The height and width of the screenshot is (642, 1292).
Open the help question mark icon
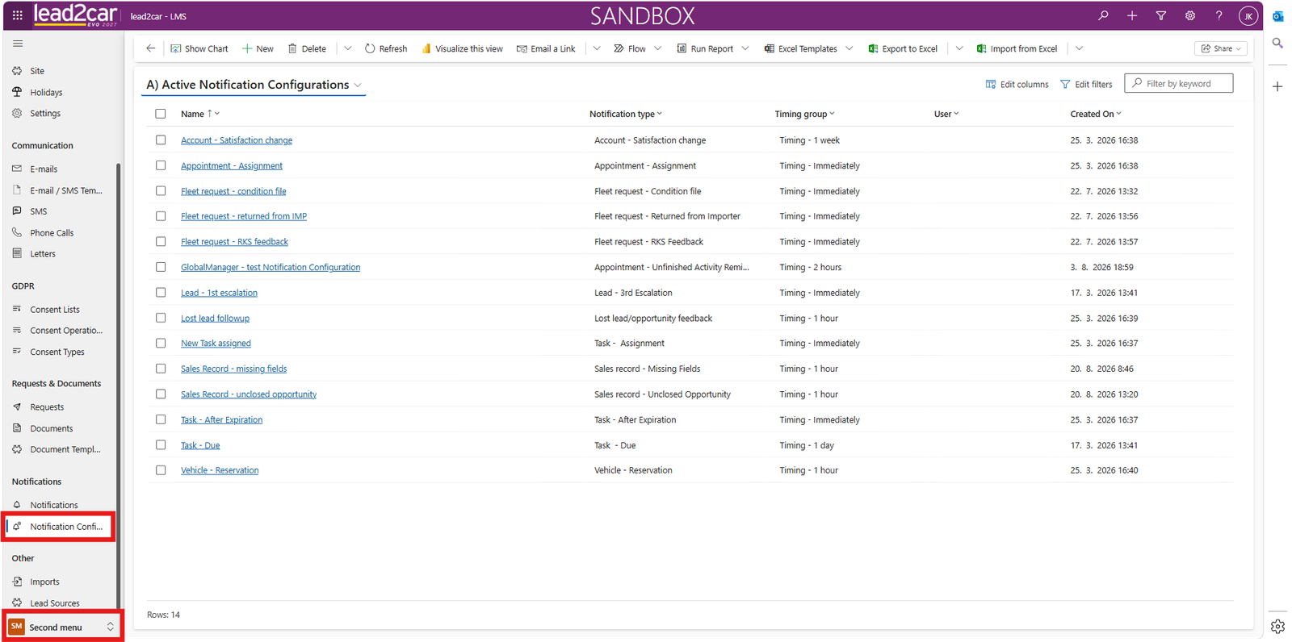pyautogui.click(x=1219, y=15)
